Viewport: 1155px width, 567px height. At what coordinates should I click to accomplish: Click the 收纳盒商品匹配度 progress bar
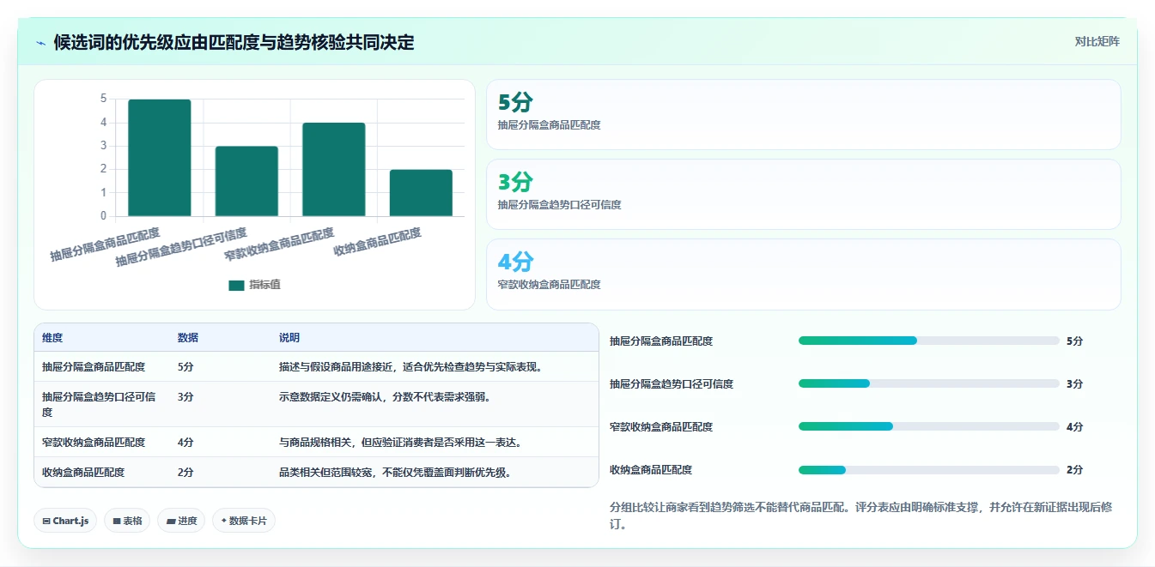point(929,470)
